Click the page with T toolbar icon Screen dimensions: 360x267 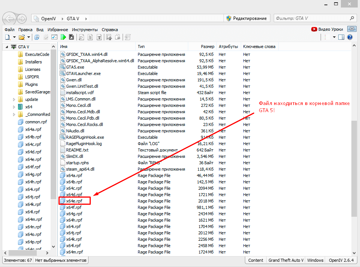[99, 37]
